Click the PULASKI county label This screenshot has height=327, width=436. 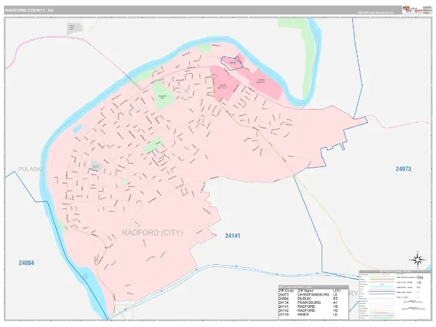coord(30,169)
